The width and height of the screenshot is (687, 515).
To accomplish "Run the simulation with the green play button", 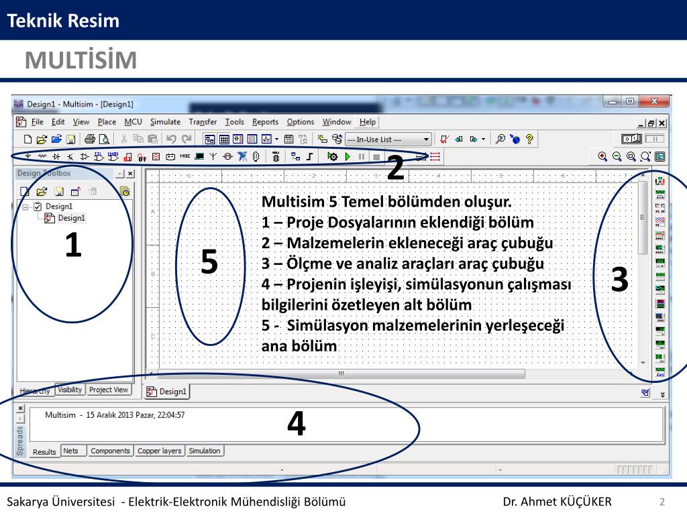I will (x=348, y=156).
